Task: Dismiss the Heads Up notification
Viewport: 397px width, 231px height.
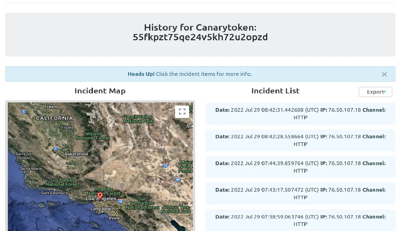Action: pyautogui.click(x=384, y=74)
